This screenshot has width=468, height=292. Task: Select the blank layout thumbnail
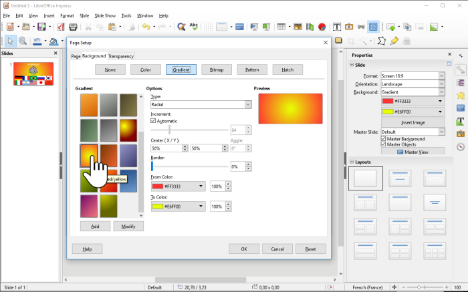coord(366,178)
